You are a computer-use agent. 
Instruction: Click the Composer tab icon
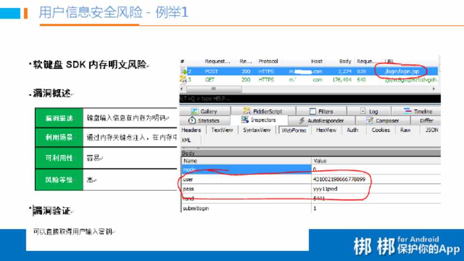coord(370,120)
